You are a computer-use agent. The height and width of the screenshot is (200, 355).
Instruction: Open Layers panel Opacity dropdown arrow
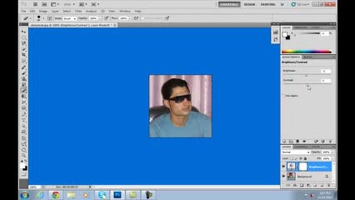332,152
